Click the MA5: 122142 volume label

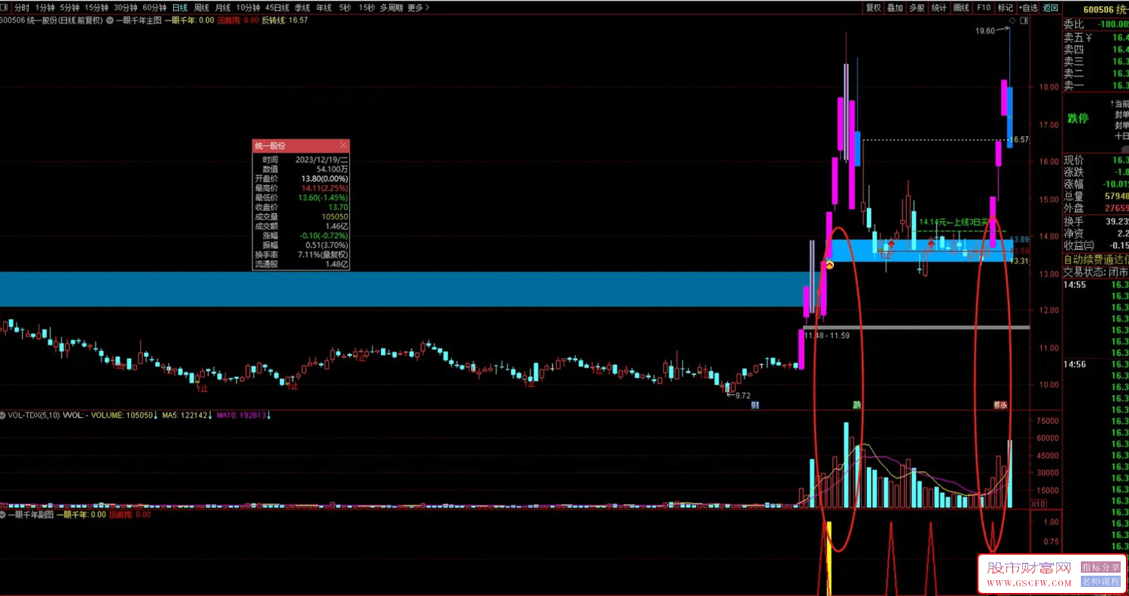point(187,415)
